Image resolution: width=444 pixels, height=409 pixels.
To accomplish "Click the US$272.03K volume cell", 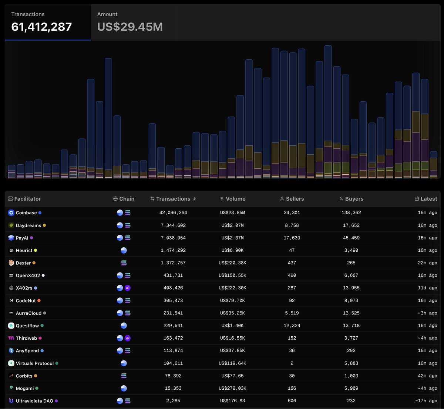I will point(232,388).
